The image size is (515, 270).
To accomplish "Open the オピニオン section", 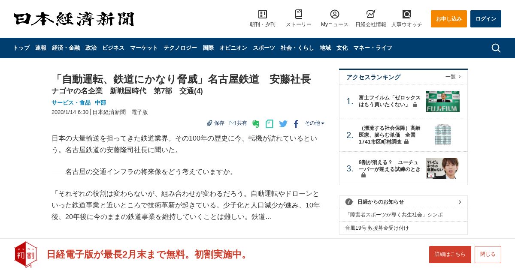I will point(233,48).
